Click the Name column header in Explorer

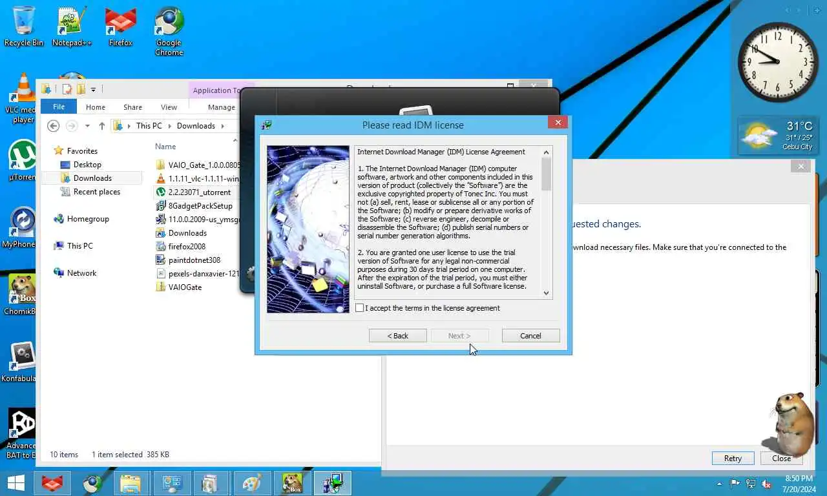(165, 147)
